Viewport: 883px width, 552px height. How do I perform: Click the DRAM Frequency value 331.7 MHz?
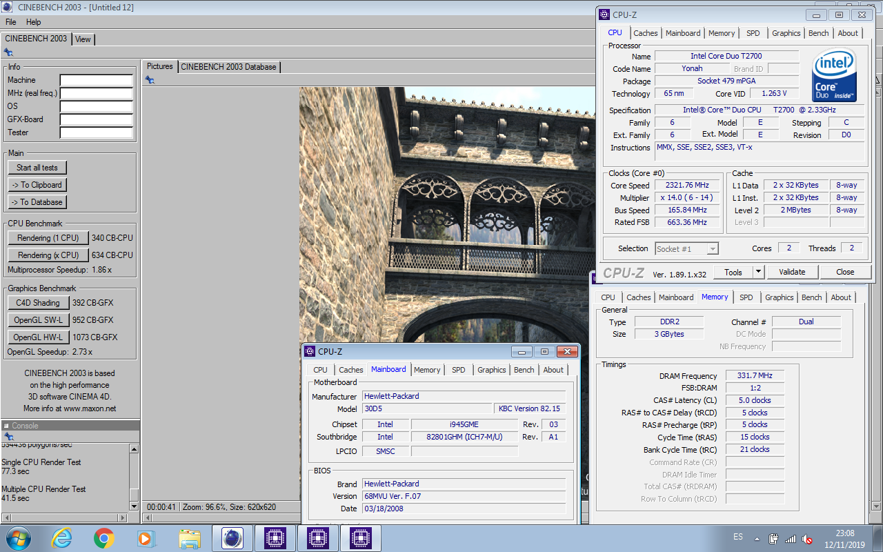755,376
